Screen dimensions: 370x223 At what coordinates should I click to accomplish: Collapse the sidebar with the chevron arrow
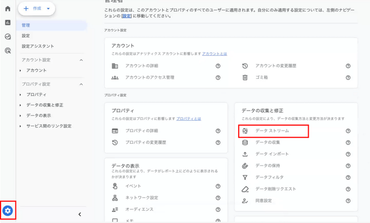click(80, 214)
